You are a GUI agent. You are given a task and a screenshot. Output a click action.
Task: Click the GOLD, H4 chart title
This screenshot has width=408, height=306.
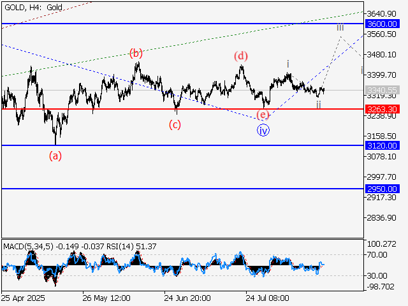coord(32,6)
